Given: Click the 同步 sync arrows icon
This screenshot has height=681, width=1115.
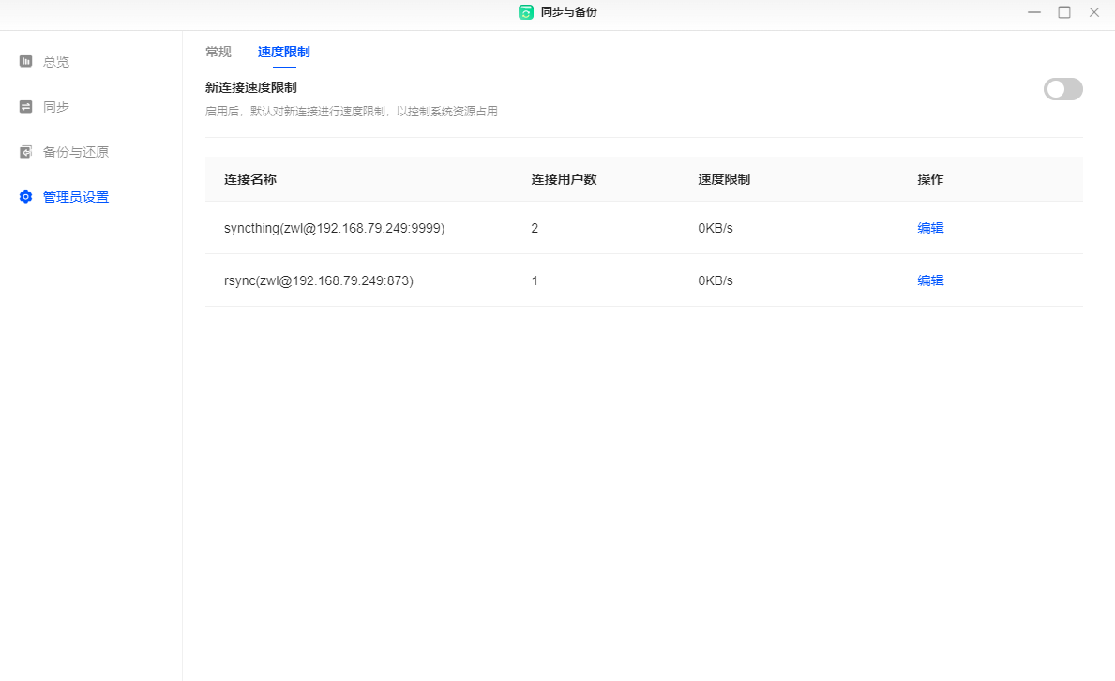Looking at the screenshot, I should coord(25,107).
